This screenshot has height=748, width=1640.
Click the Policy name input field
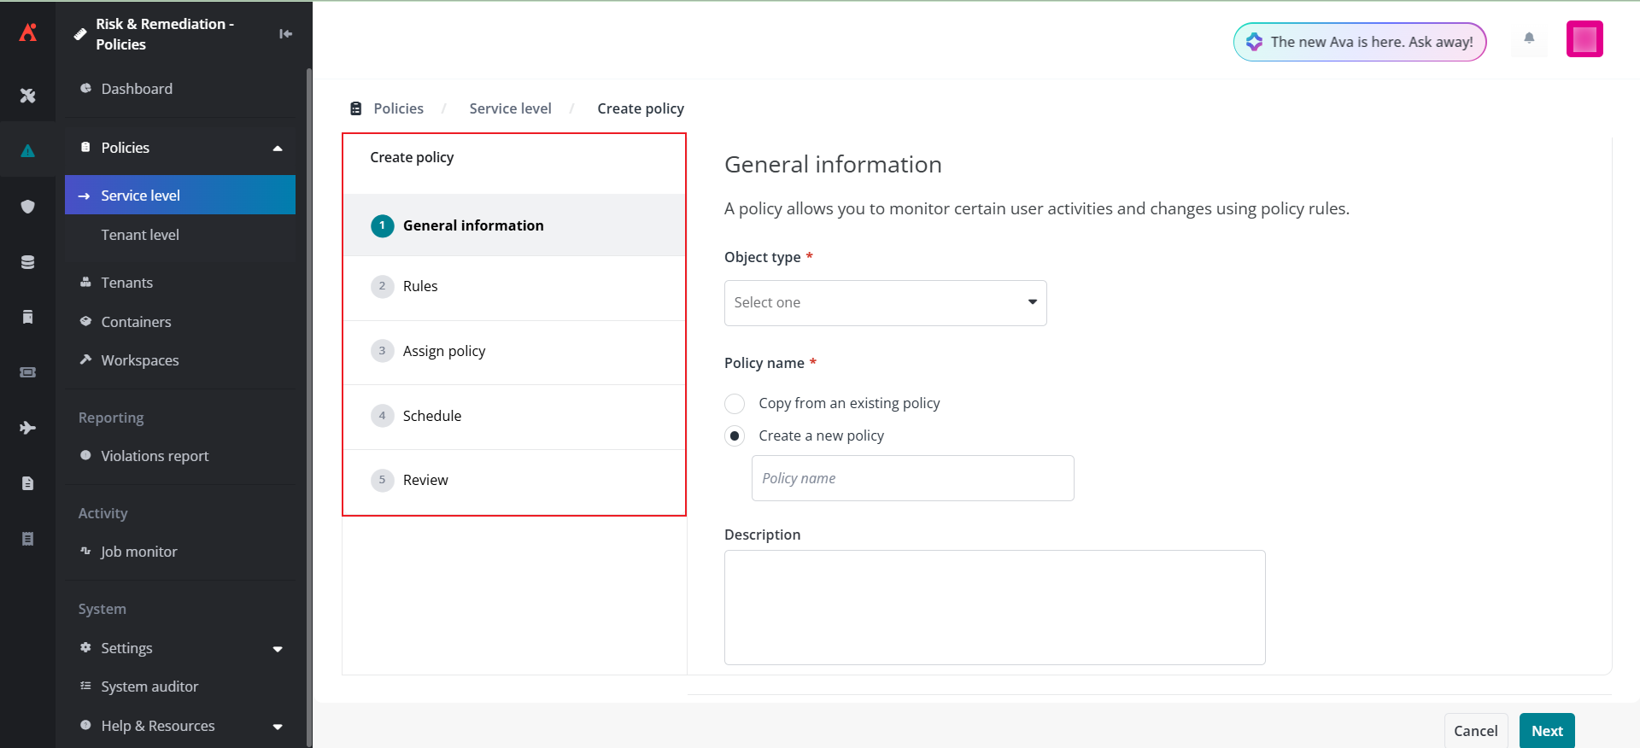pyautogui.click(x=912, y=478)
